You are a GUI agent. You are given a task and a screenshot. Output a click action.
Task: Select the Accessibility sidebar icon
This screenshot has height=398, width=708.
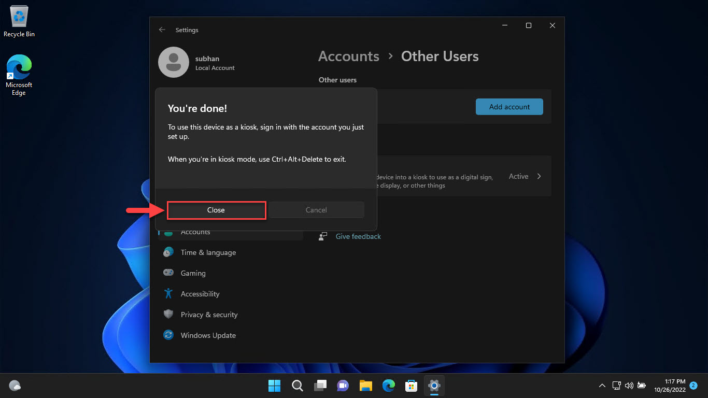pyautogui.click(x=168, y=294)
